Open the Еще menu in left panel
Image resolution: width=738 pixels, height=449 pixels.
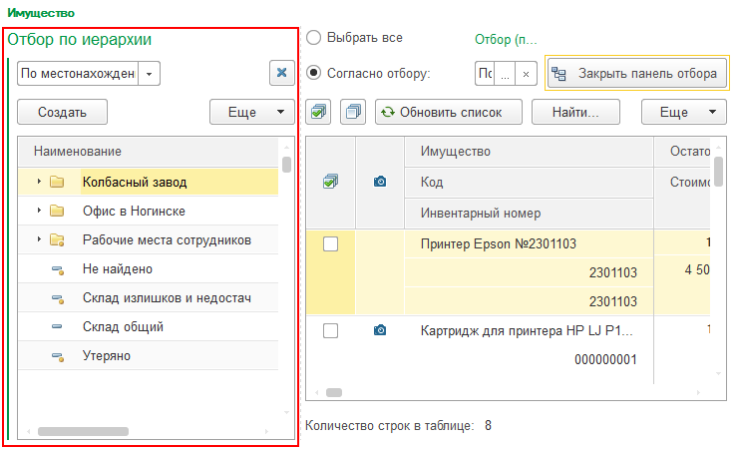pyautogui.click(x=252, y=113)
